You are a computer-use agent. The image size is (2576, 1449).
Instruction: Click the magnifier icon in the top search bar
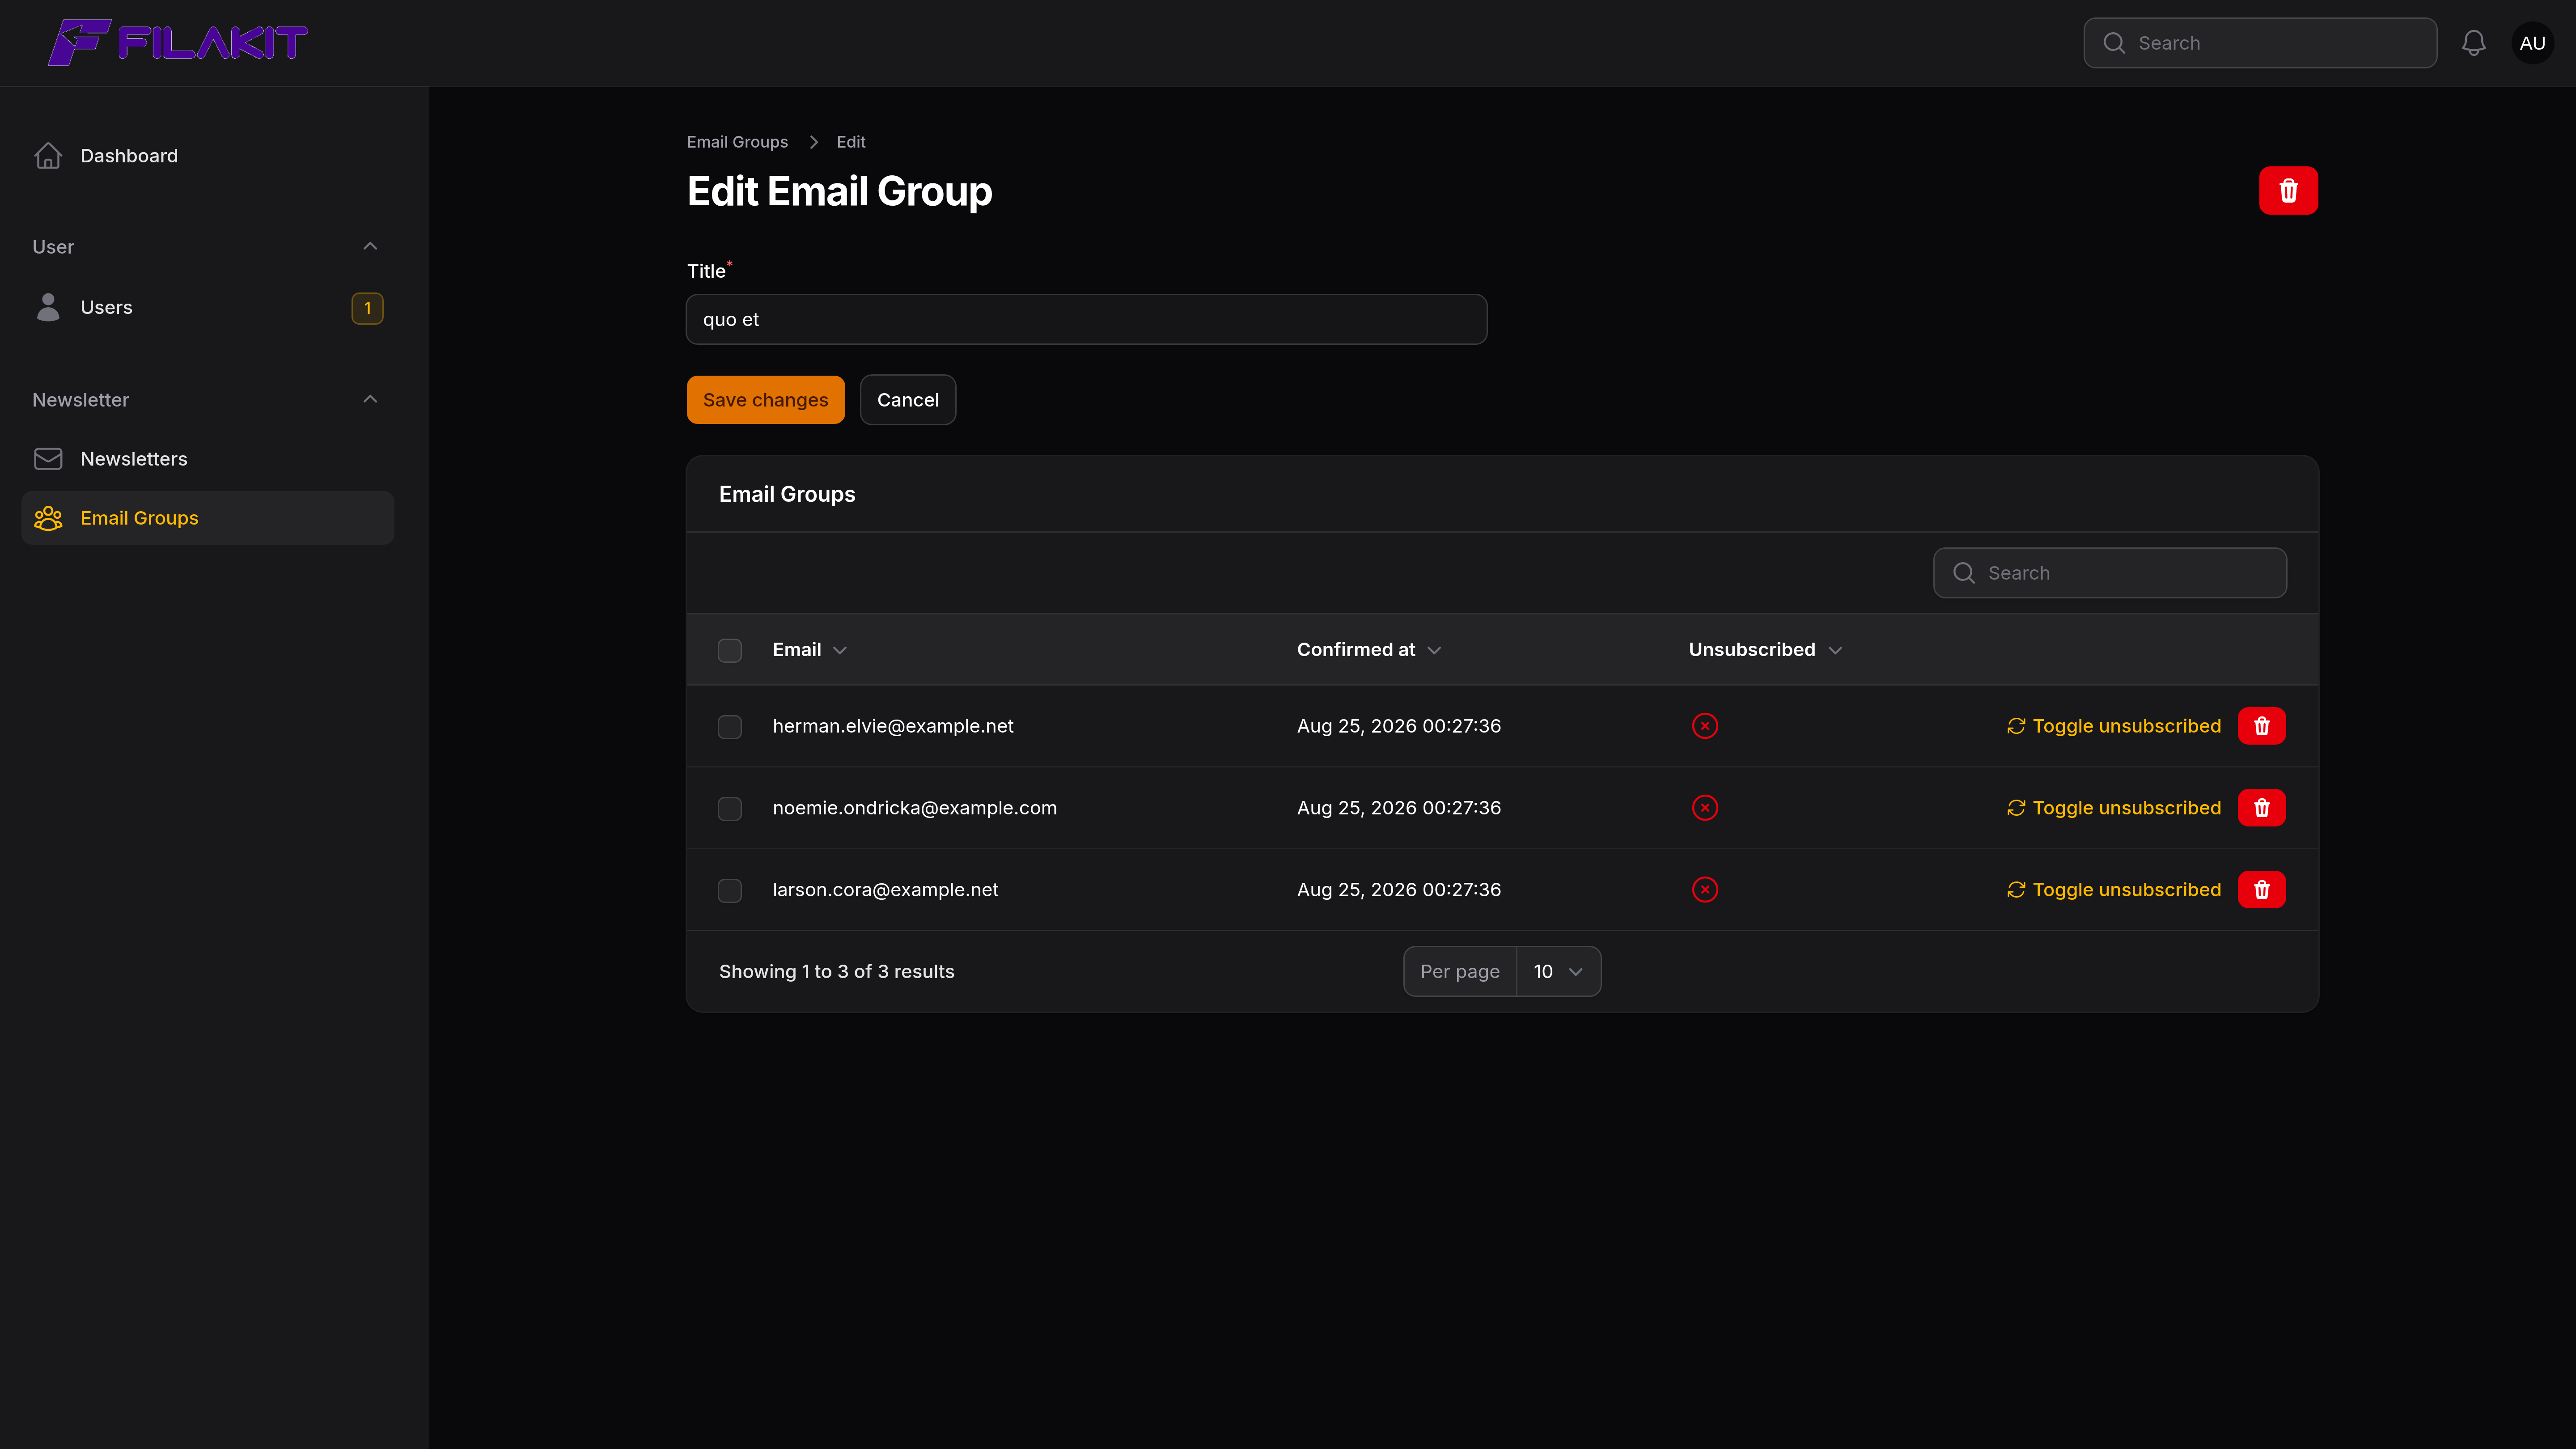point(2114,43)
